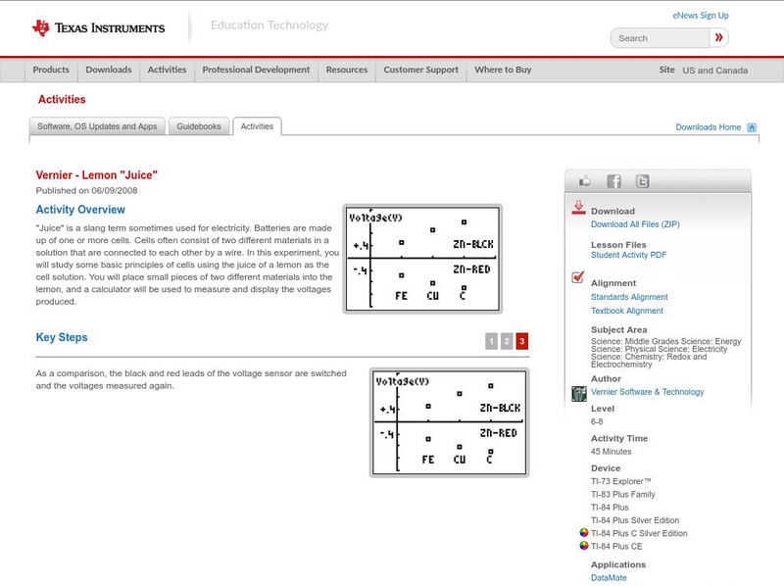Viewport: 784px width, 586px height.
Task: Share the activity on Twitter
Action: click(642, 181)
